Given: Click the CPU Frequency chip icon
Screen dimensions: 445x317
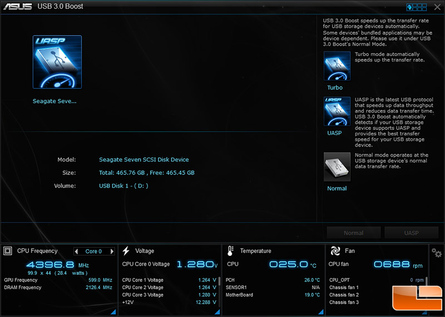Looking at the screenshot, I should click(x=8, y=251).
